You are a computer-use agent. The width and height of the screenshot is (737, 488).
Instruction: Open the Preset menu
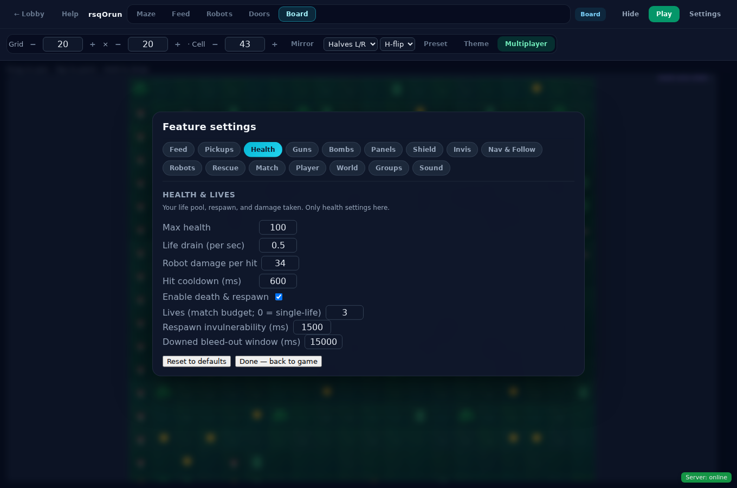click(x=436, y=44)
